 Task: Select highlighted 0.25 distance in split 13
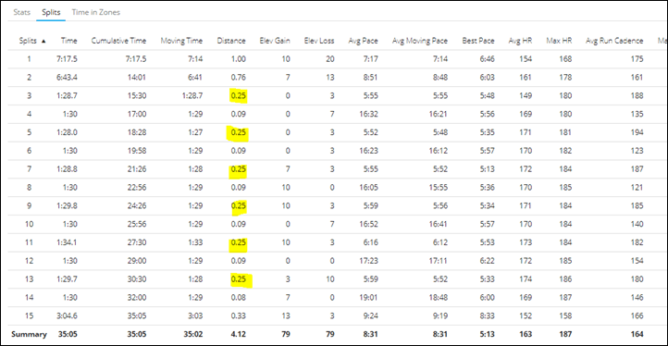tap(239, 279)
